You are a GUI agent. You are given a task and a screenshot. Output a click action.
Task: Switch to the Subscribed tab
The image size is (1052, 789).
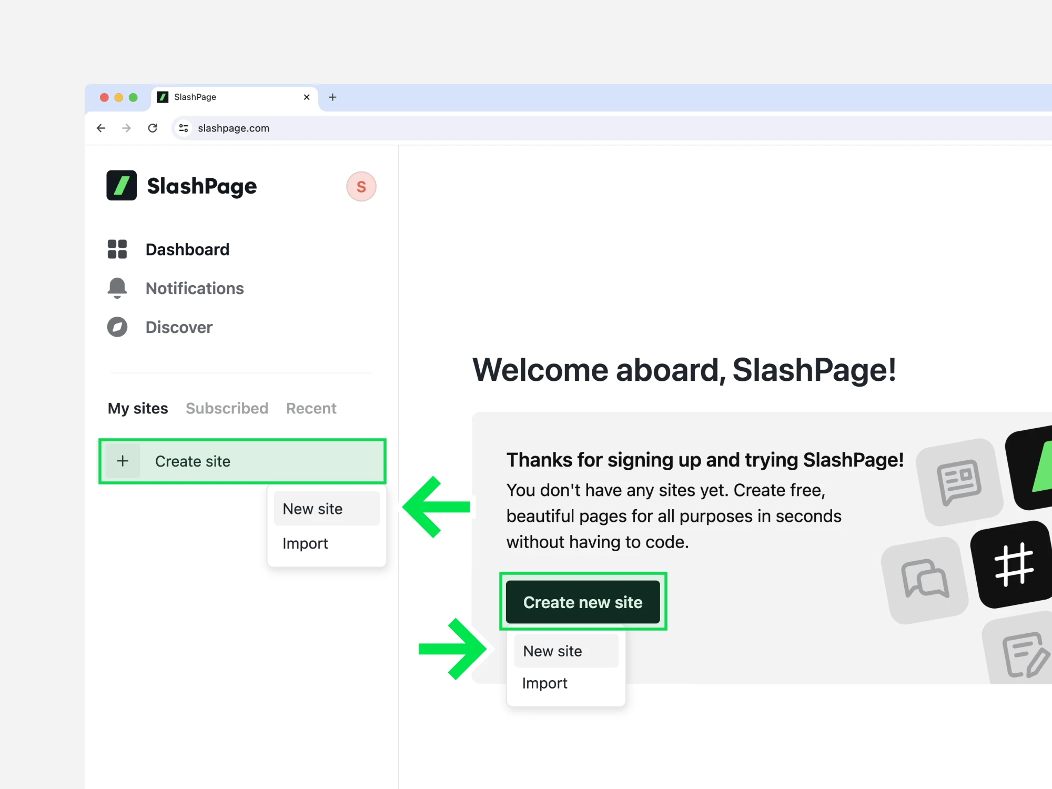(227, 408)
